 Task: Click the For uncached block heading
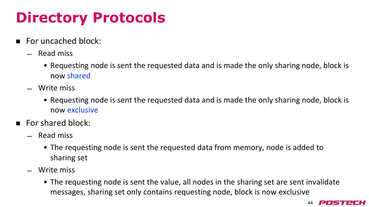63,41
